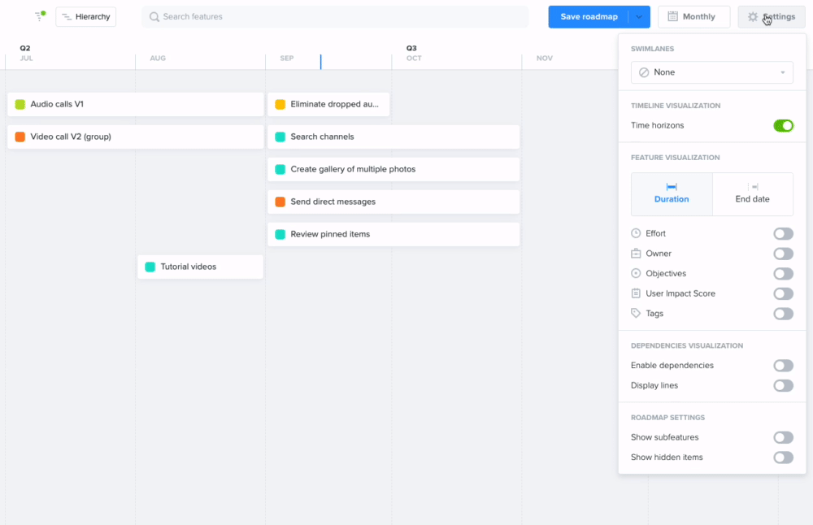Click the Q2 JUL timeline header
The image size is (813, 525).
pyautogui.click(x=26, y=53)
